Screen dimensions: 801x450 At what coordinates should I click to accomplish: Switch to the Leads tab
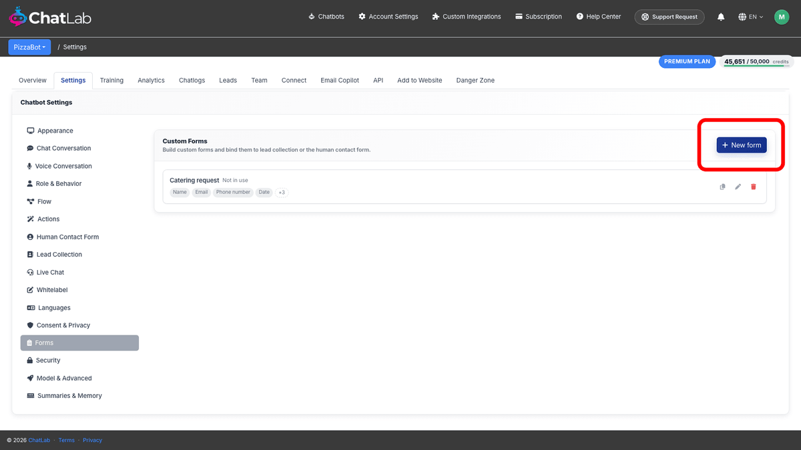(x=228, y=80)
